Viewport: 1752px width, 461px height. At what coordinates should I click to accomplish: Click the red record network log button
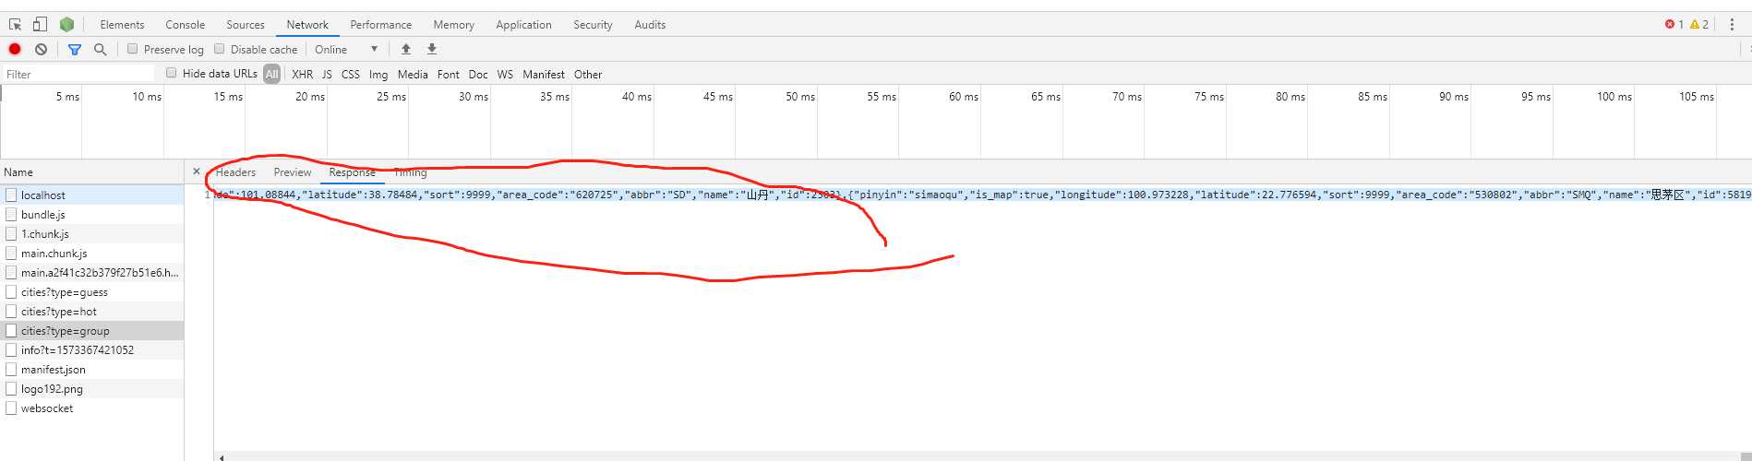(x=15, y=49)
